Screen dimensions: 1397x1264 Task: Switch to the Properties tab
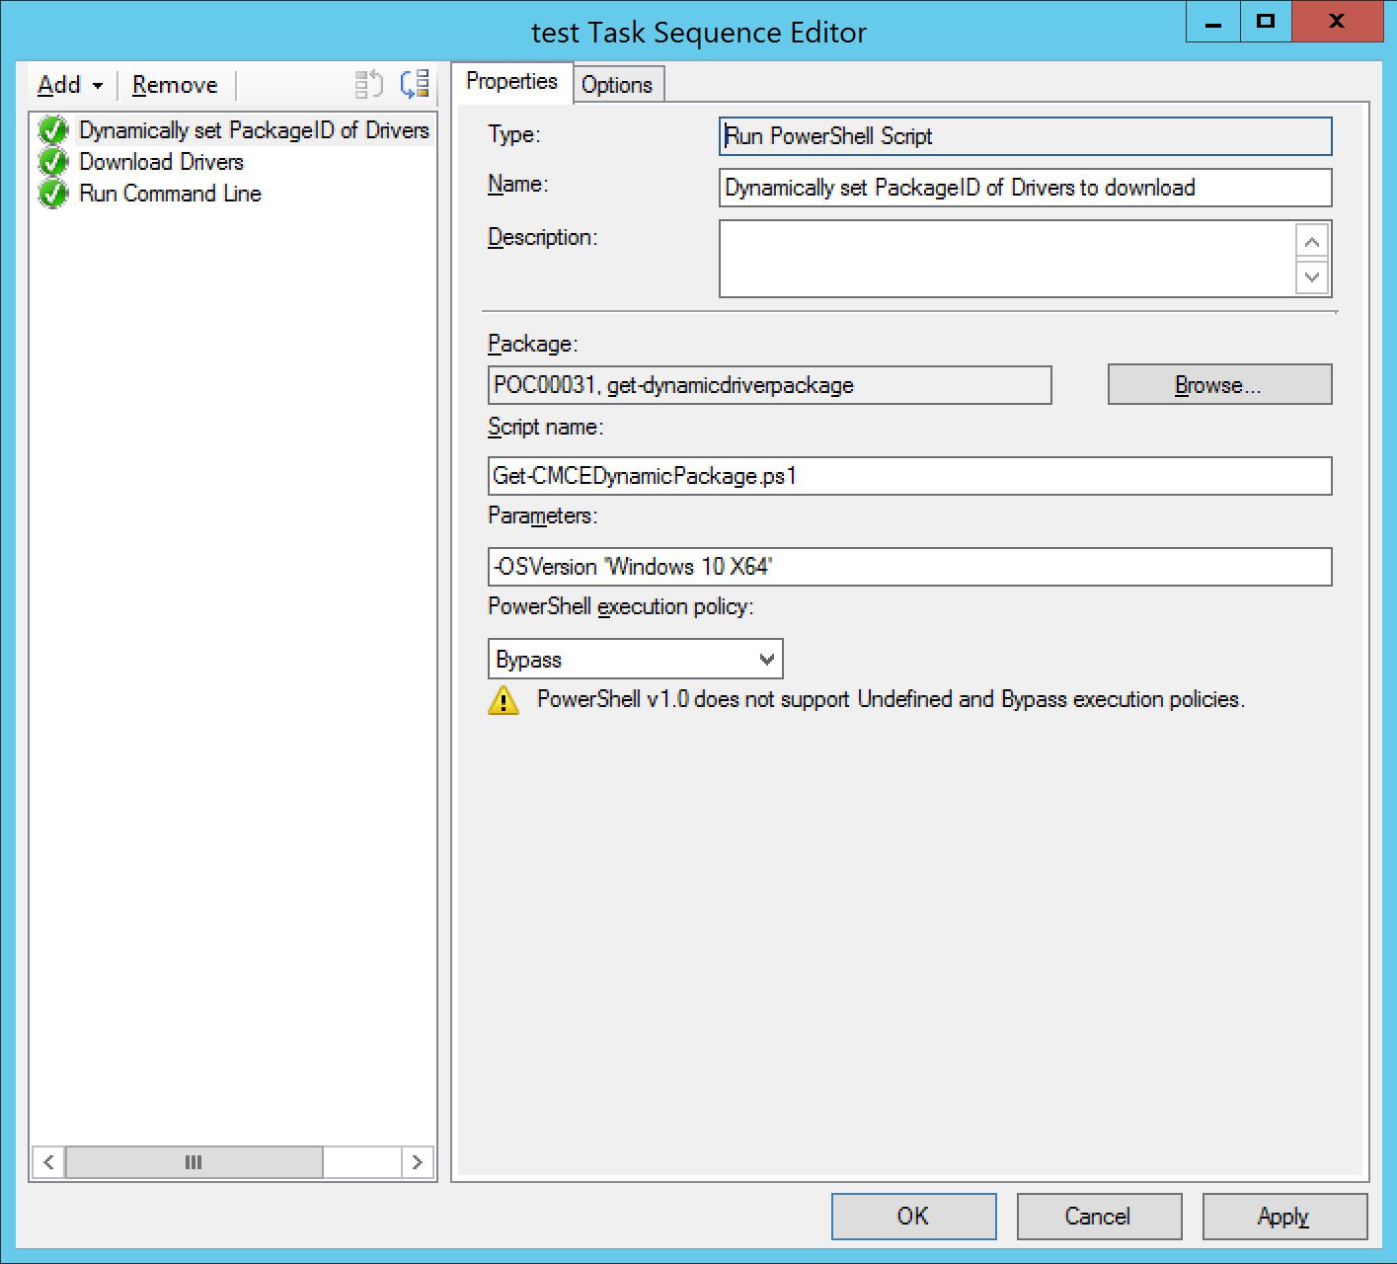511,82
